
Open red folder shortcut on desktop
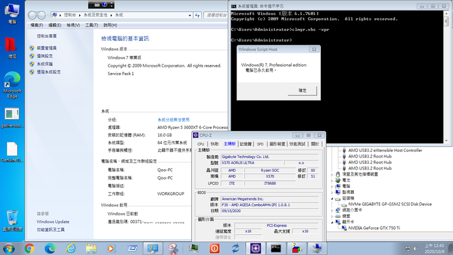pos(12,48)
